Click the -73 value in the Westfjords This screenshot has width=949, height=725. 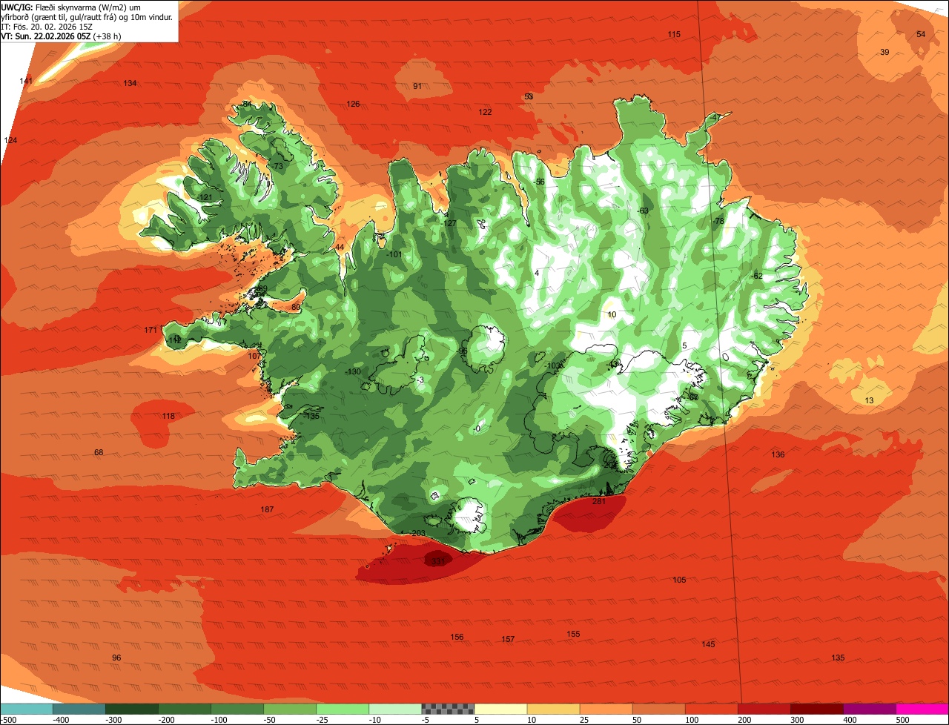[x=277, y=166]
